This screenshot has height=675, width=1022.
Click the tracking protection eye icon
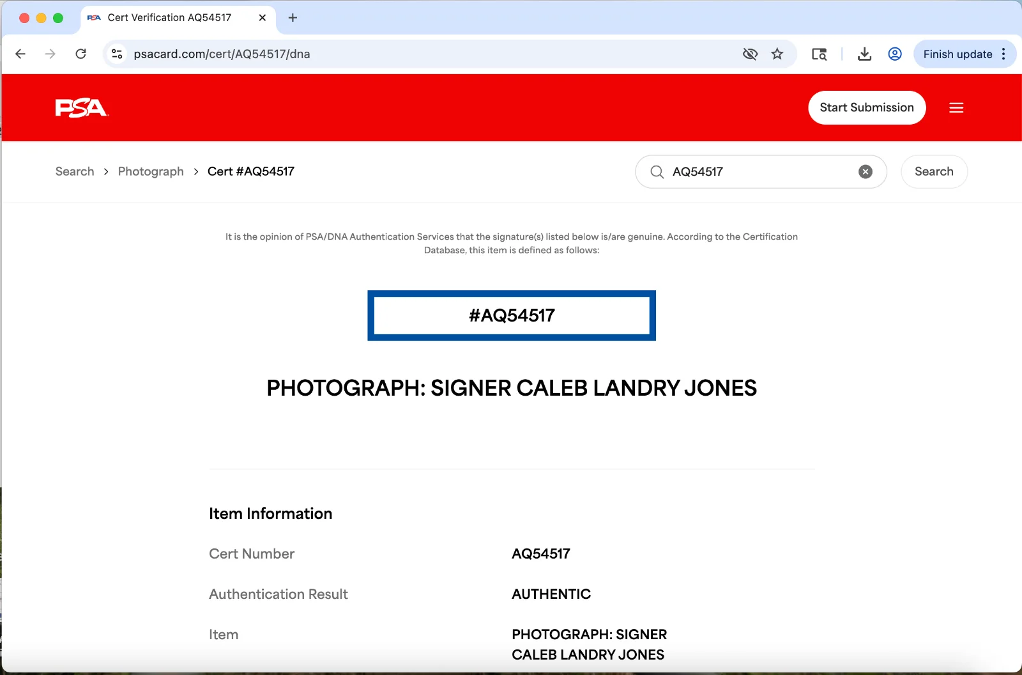click(751, 54)
